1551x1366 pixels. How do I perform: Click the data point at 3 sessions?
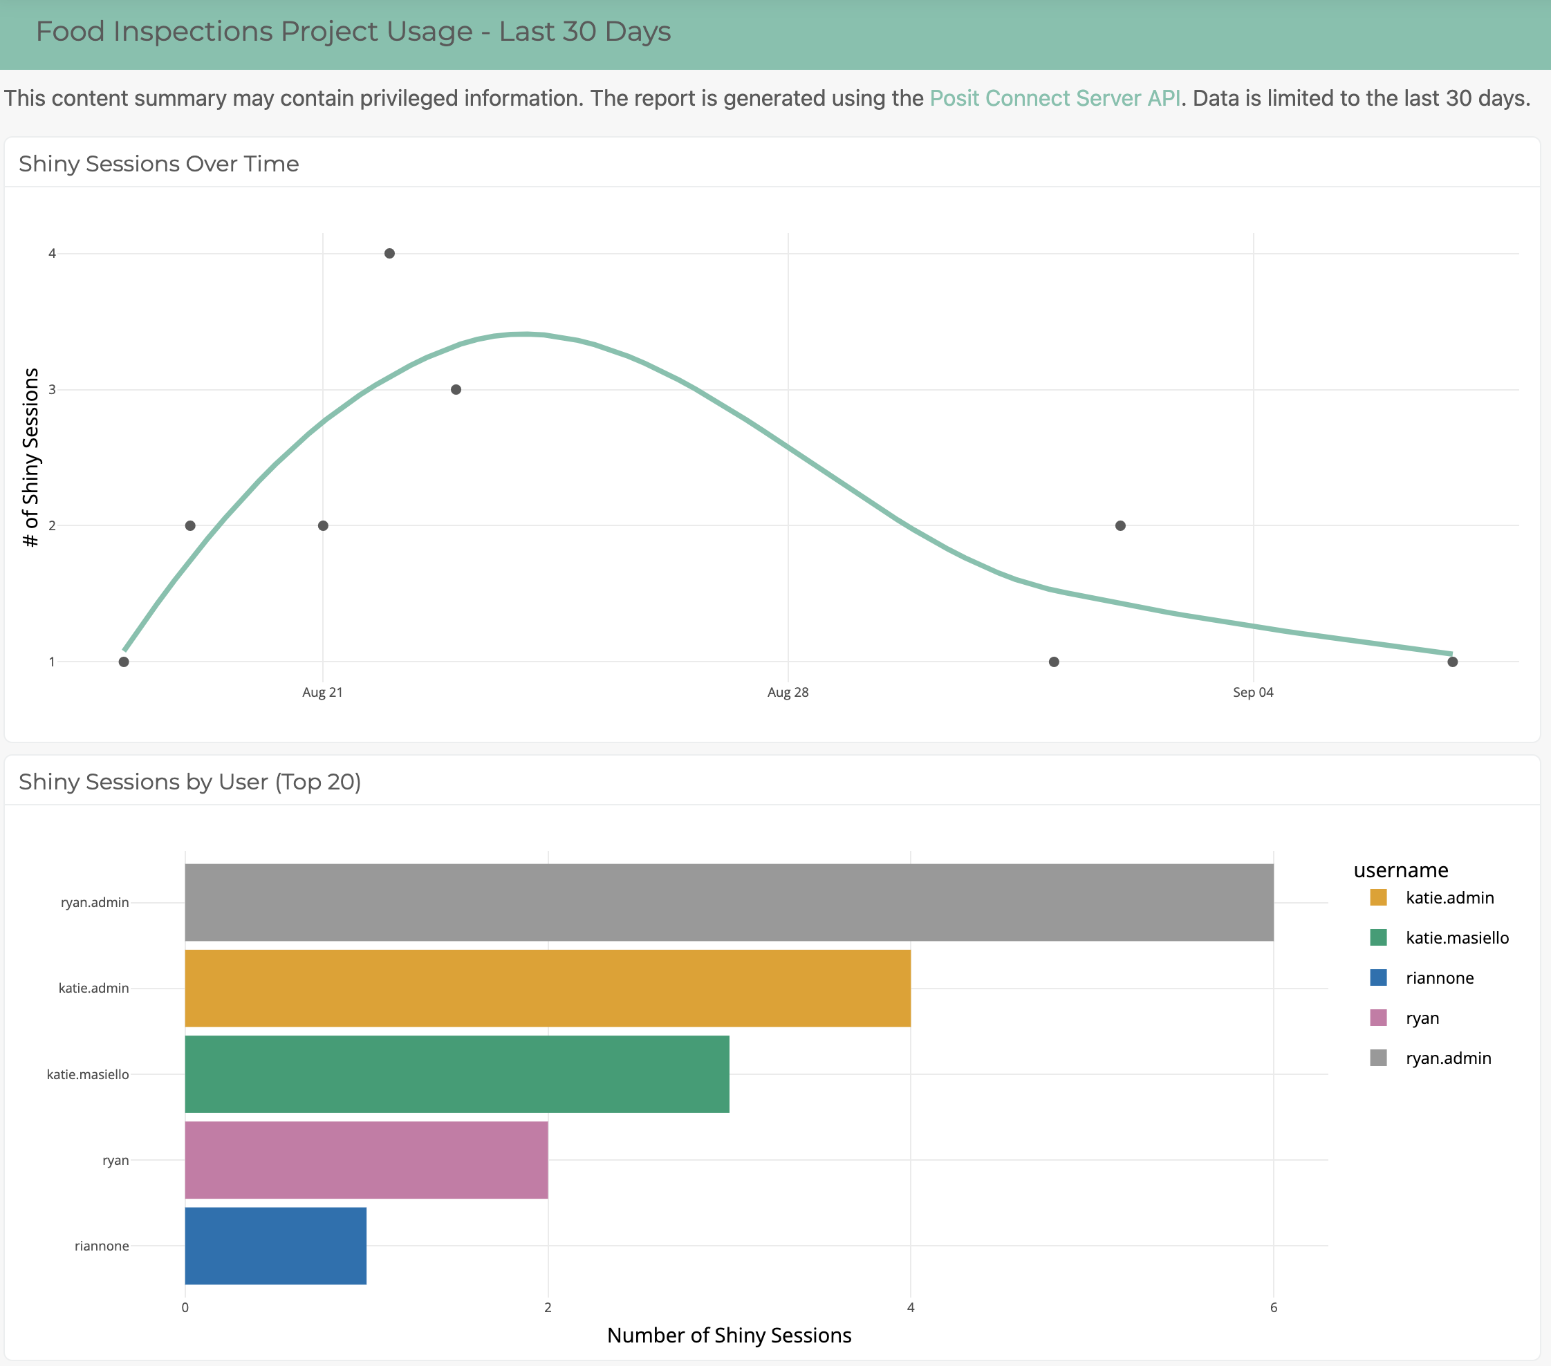(456, 390)
